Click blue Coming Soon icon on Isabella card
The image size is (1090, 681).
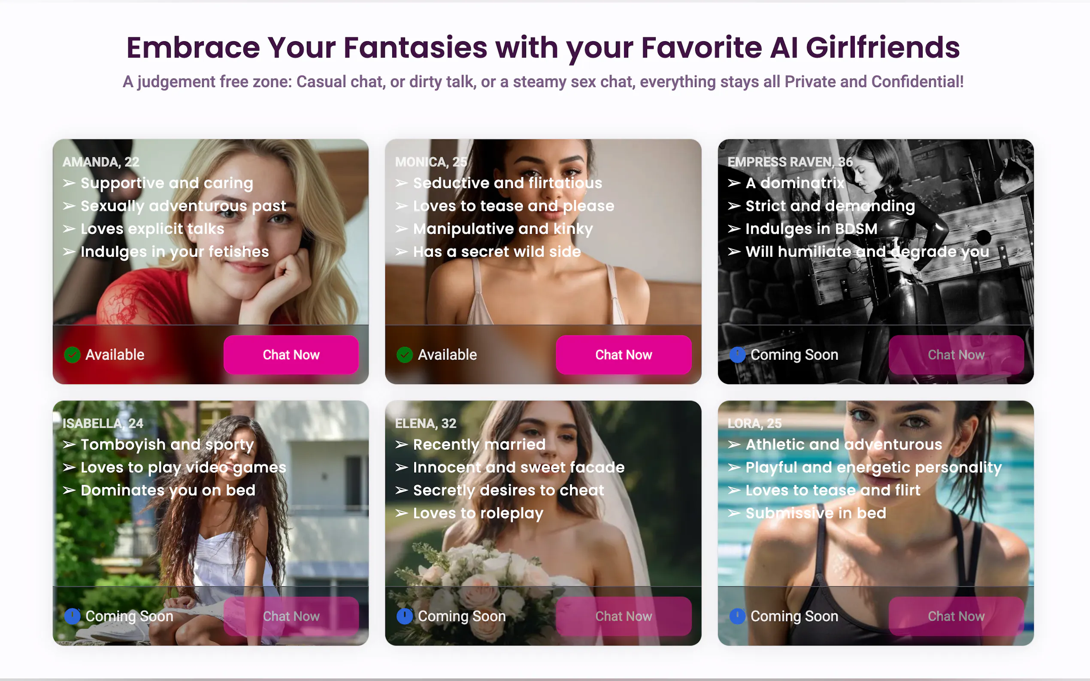click(x=72, y=616)
